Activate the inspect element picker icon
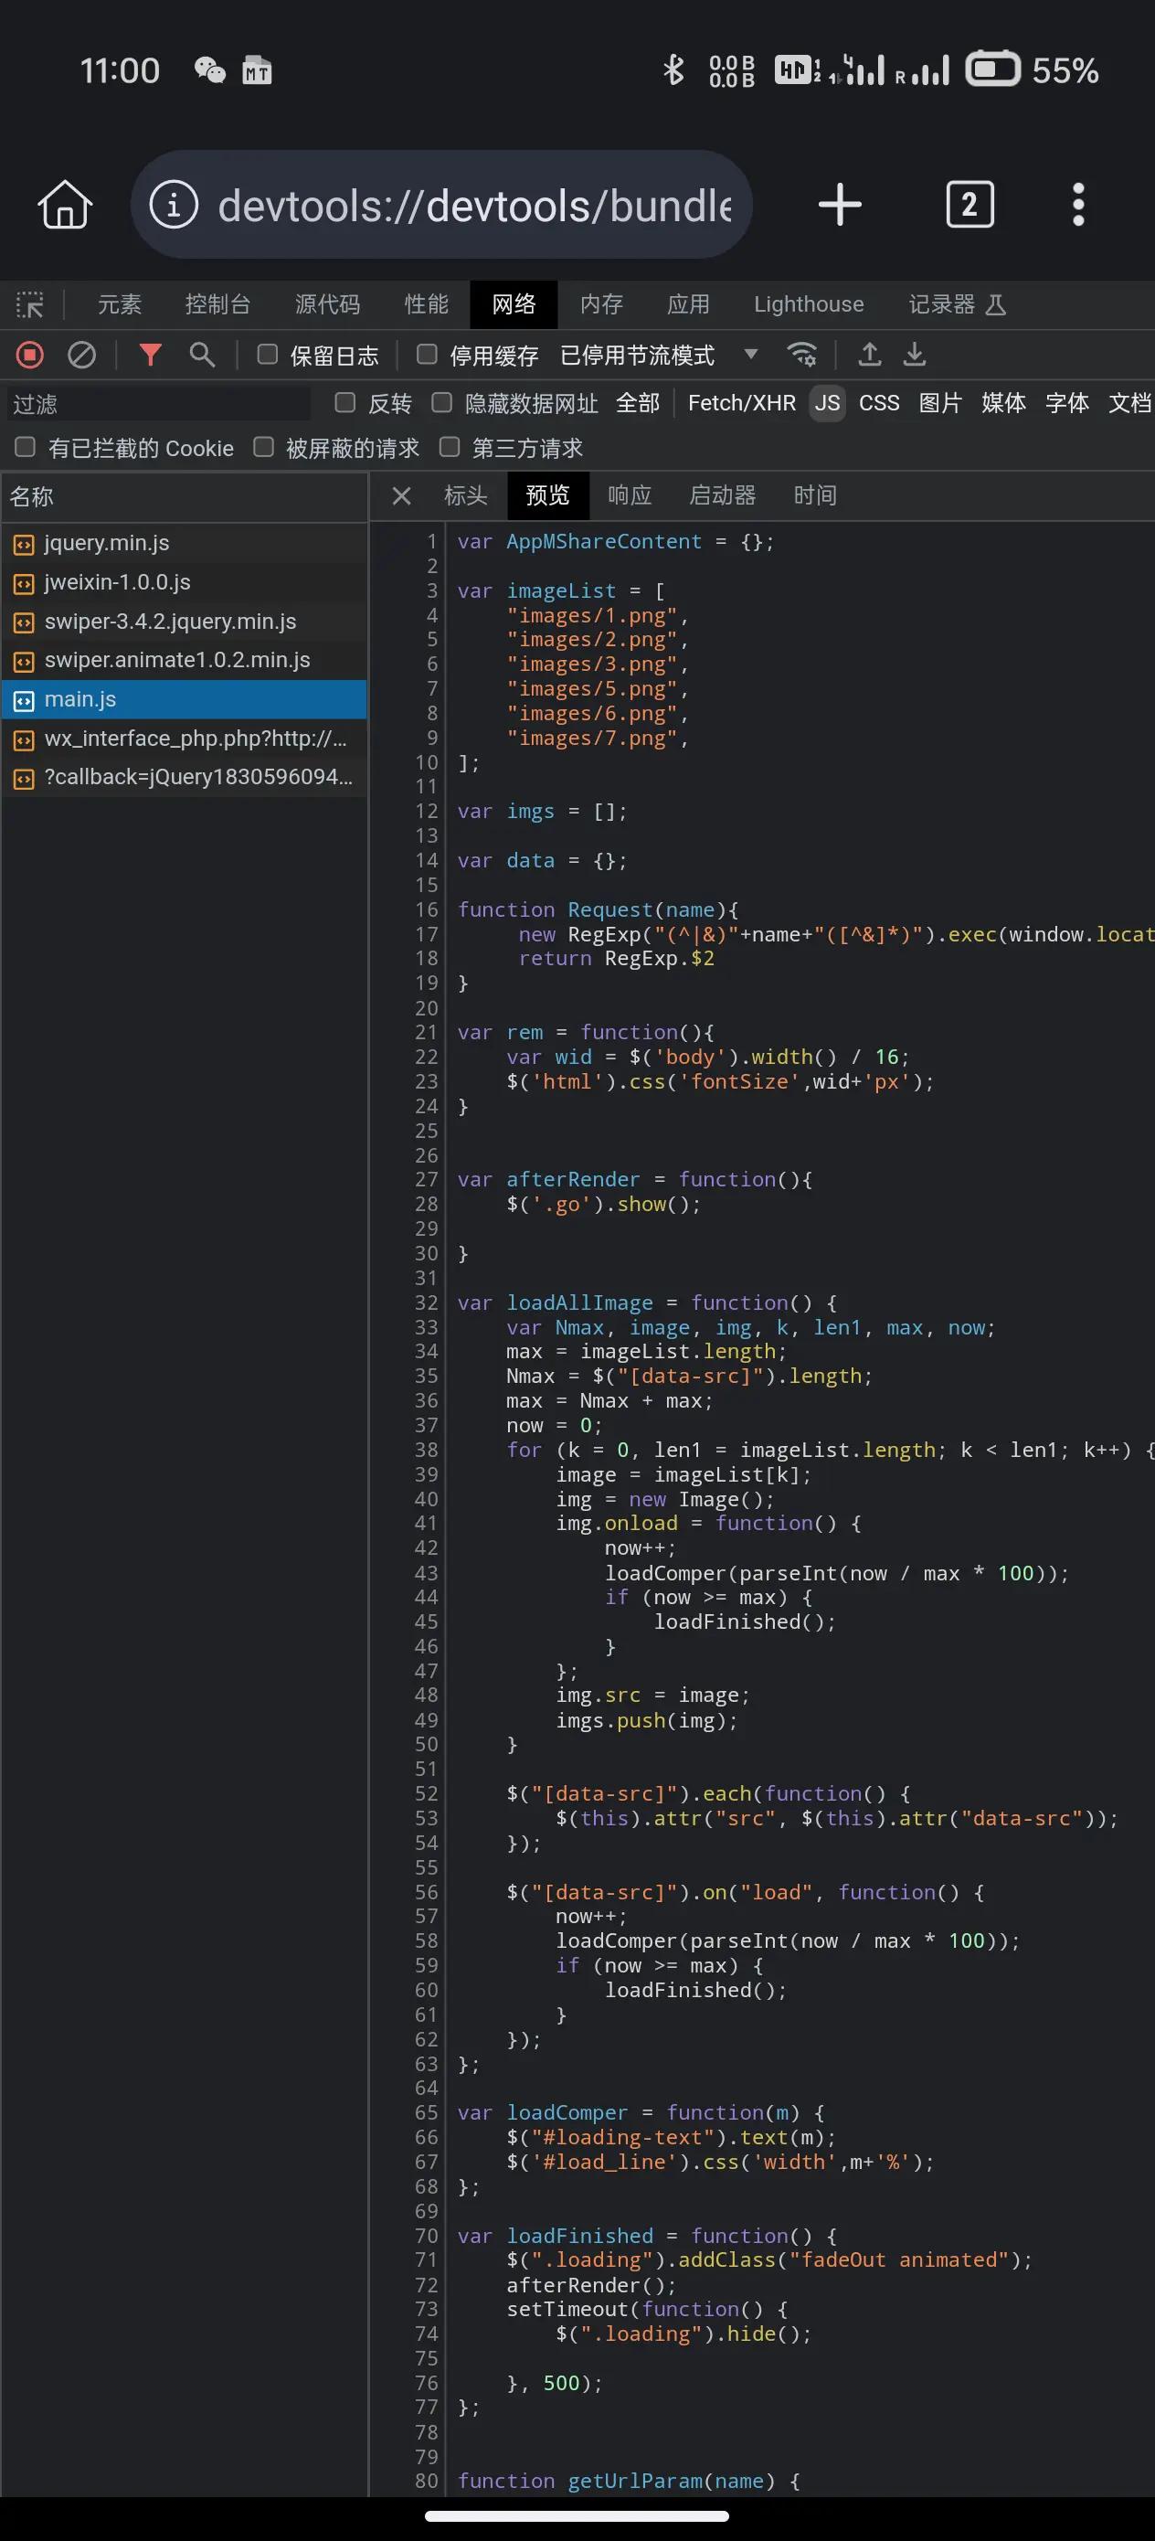 29,303
